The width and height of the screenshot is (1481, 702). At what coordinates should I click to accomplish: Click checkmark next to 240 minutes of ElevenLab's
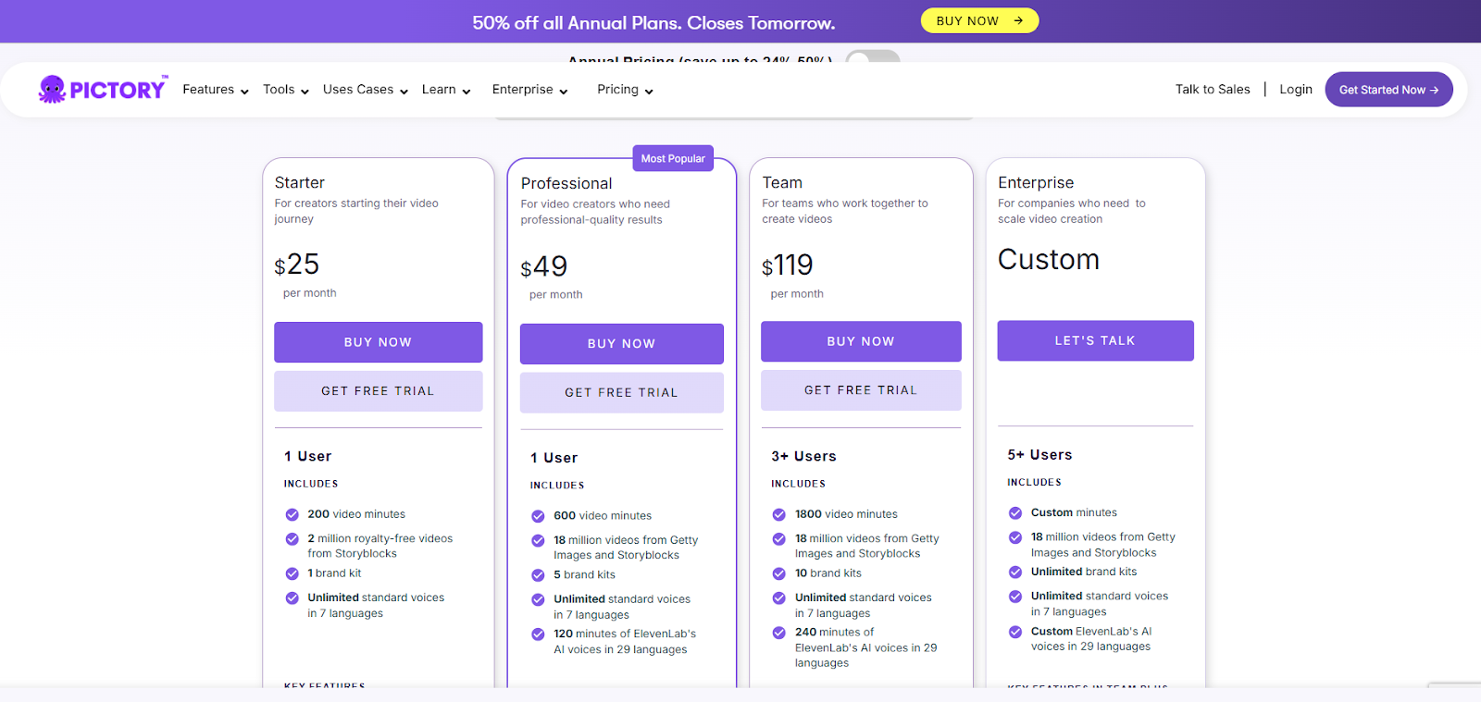coord(779,633)
